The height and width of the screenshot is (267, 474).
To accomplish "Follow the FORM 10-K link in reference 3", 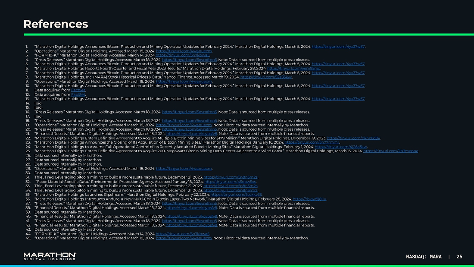I will [183, 55].
